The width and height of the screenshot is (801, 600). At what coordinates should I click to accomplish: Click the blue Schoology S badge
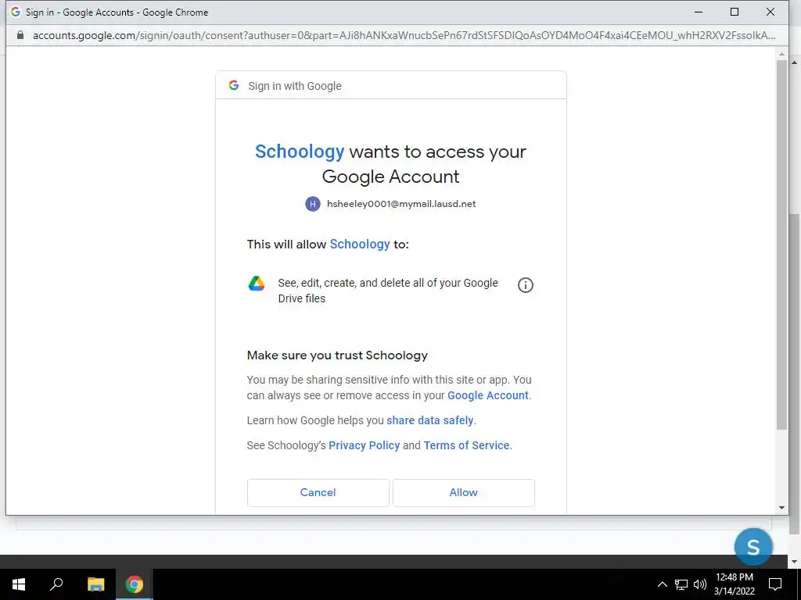tap(753, 546)
